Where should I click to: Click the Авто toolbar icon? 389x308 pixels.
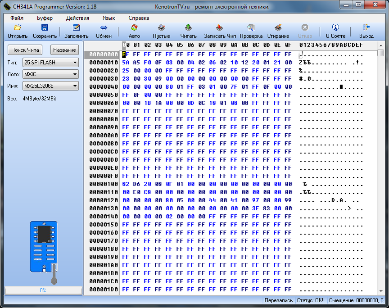(x=134, y=27)
